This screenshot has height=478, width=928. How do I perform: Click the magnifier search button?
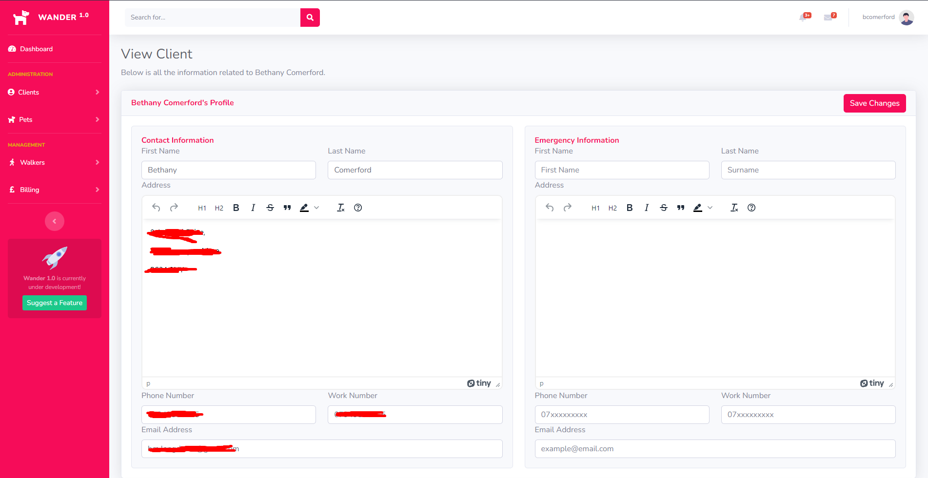[310, 18]
